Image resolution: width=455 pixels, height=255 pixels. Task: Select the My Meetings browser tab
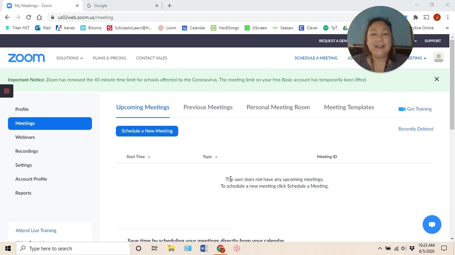(42, 6)
